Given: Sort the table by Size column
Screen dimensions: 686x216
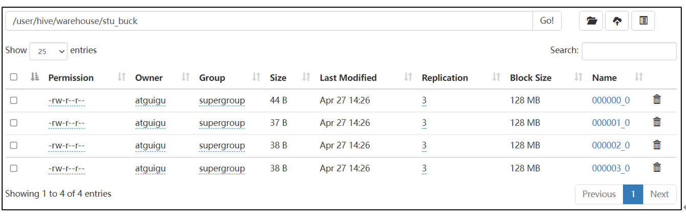Looking at the screenshot, I should point(278,78).
